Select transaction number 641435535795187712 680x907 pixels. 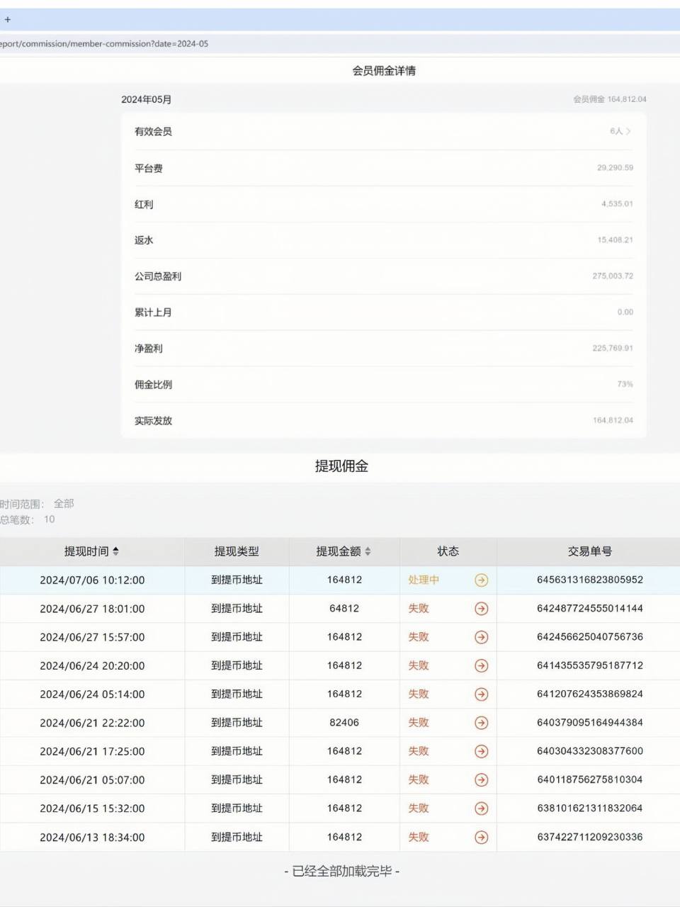coord(590,665)
